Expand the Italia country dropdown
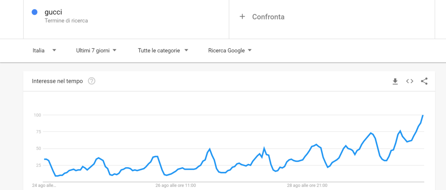Image resolution: width=446 pixels, height=190 pixels. coord(45,50)
